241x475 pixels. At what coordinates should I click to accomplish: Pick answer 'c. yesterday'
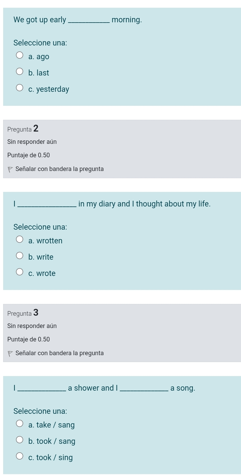coord(19,88)
